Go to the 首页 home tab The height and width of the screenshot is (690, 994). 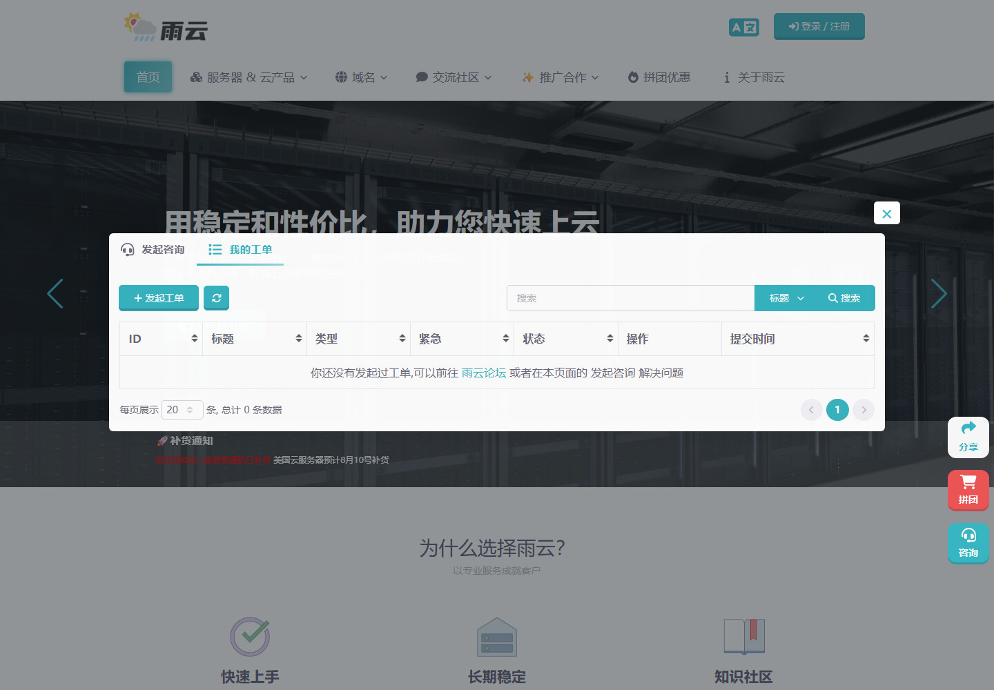click(x=148, y=77)
